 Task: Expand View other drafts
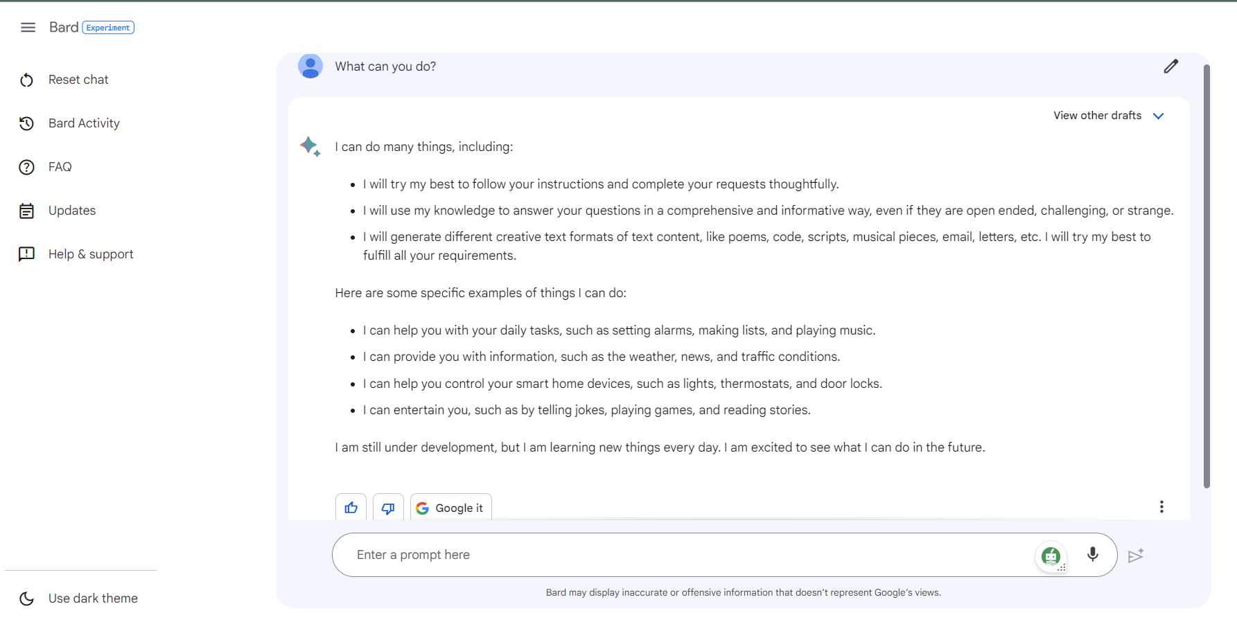[x=1097, y=116]
